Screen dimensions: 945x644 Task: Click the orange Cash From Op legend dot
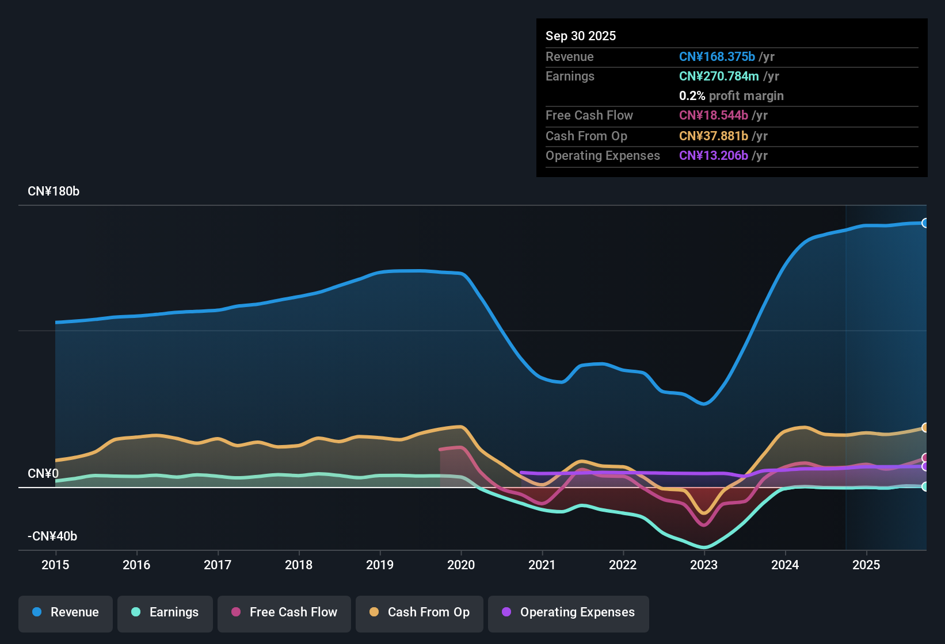point(374,612)
